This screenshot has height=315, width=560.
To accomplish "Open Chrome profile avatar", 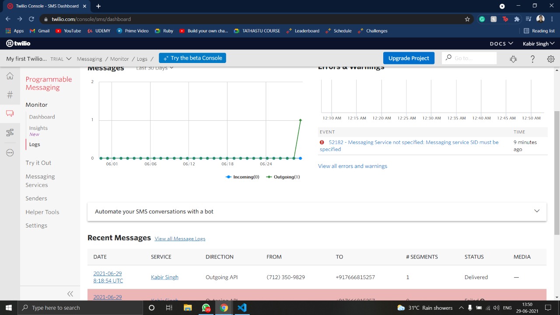I will pyautogui.click(x=540, y=19).
